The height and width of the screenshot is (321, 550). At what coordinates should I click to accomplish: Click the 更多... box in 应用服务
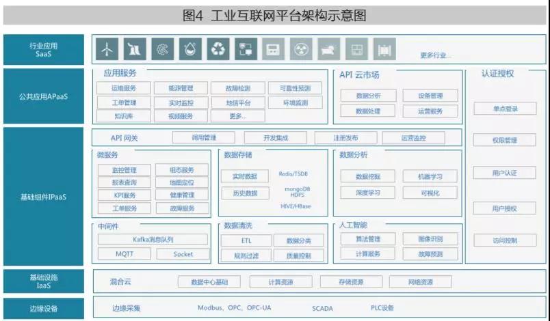coord(238,116)
